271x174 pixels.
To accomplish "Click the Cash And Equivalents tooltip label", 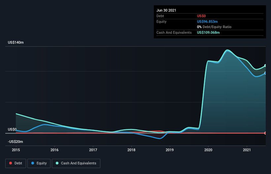I will pos(174,32).
